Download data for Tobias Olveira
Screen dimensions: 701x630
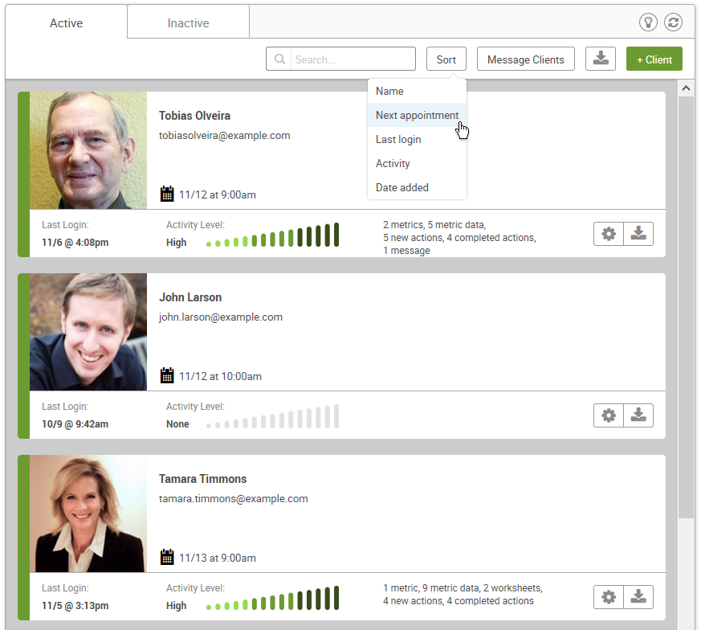click(638, 234)
